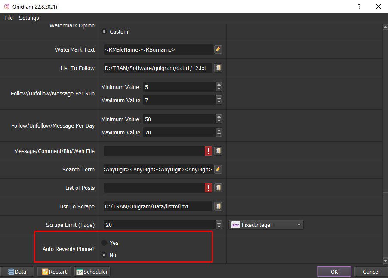Select the Custom watermark option radio
This screenshot has width=388, height=278.
(104, 31)
